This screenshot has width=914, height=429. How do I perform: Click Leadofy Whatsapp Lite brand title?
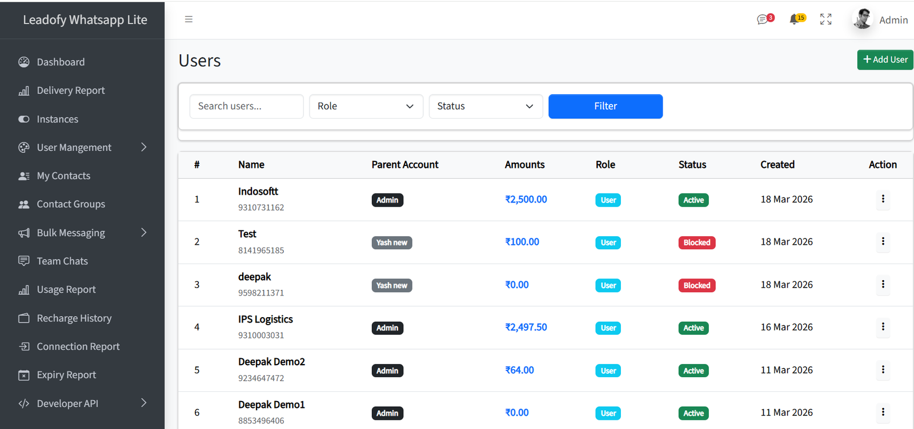point(85,20)
